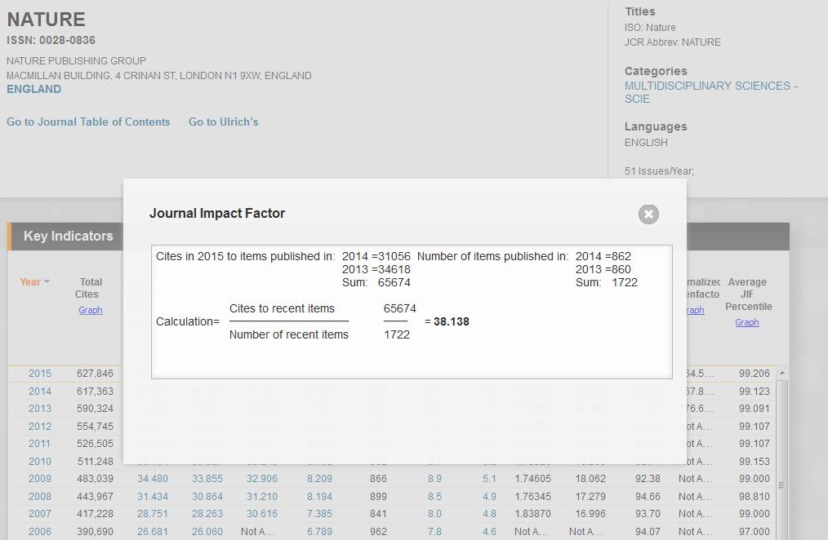The height and width of the screenshot is (540, 828).
Task: Click total cites 627,846 for 2015
Action: pyautogui.click(x=95, y=374)
